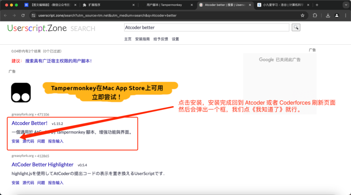Open the 设置 navigation link
Screen dimensions: 351x195
175,39
